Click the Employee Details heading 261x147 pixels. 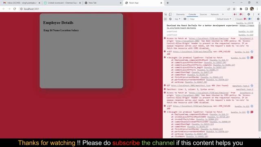tap(58, 23)
